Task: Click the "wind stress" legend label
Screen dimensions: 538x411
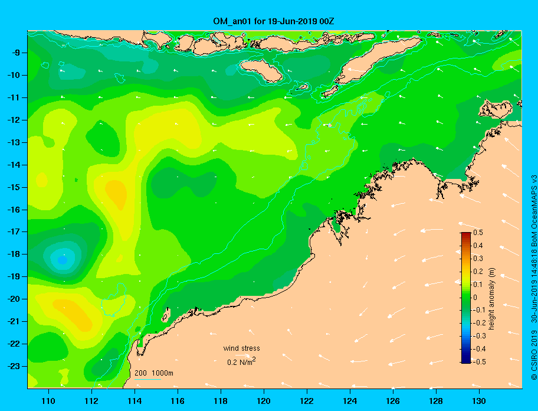Action: 241,348
